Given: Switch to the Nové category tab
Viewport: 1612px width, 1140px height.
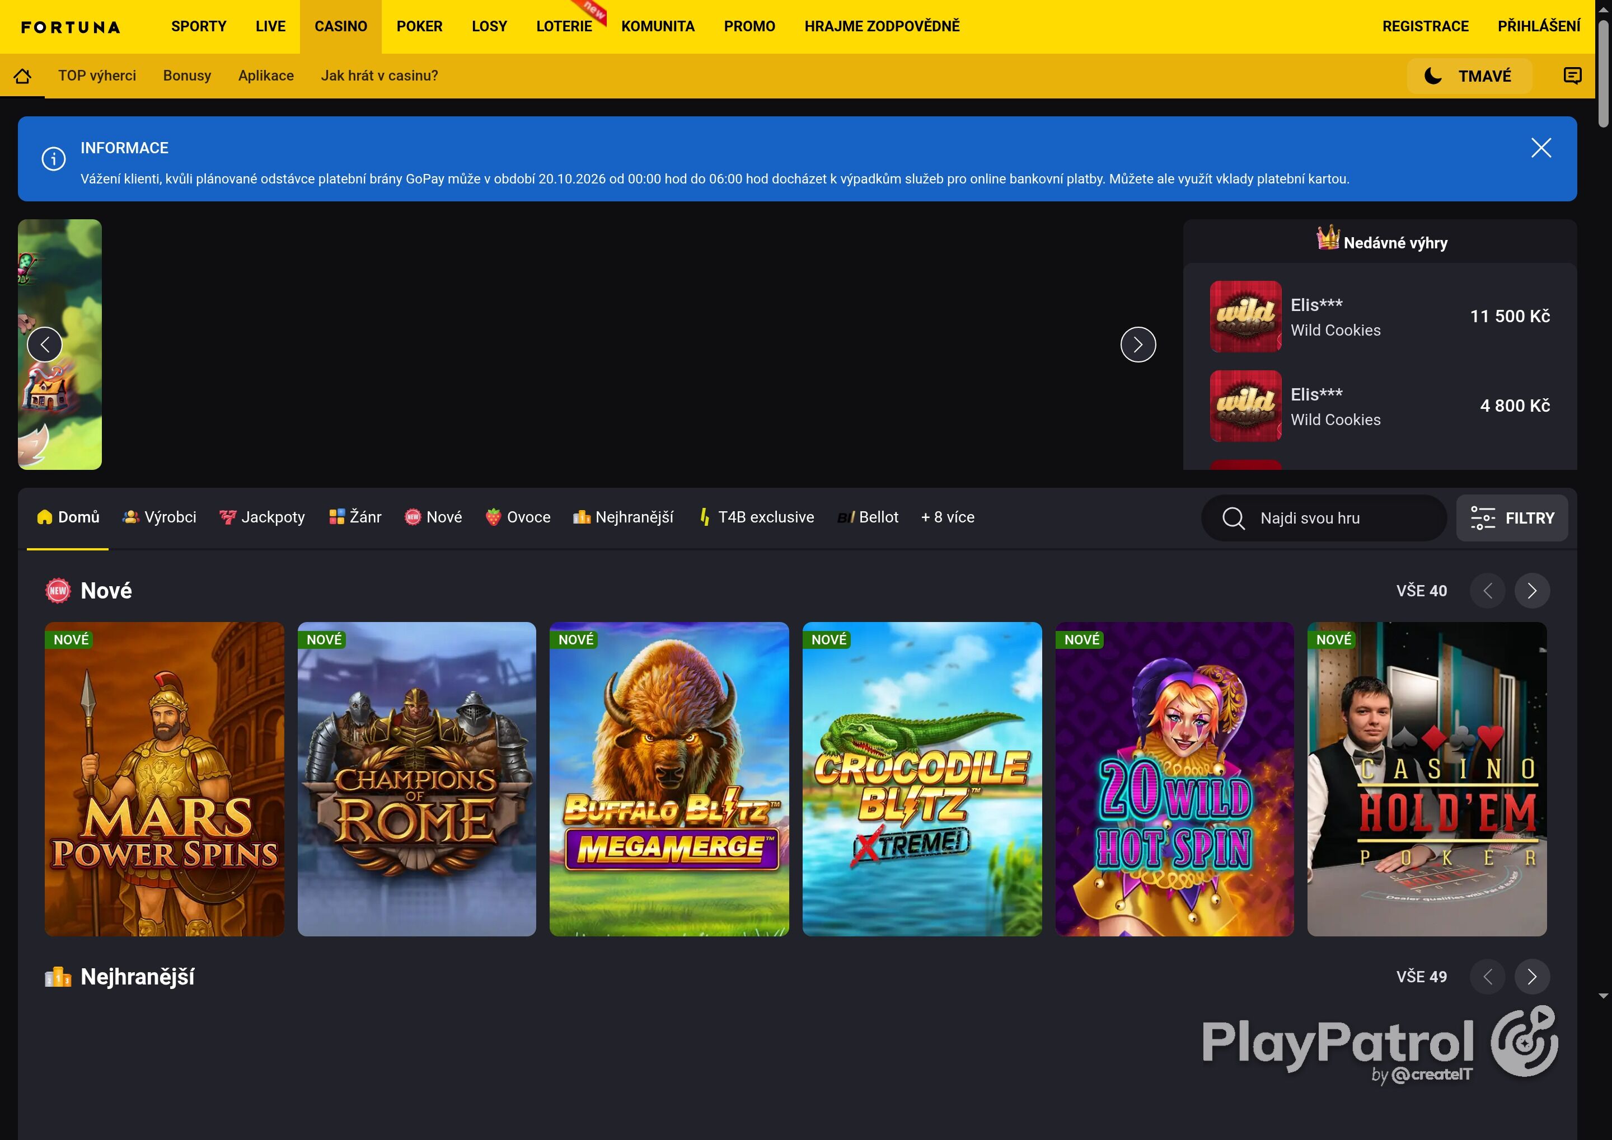Looking at the screenshot, I should coord(433,517).
